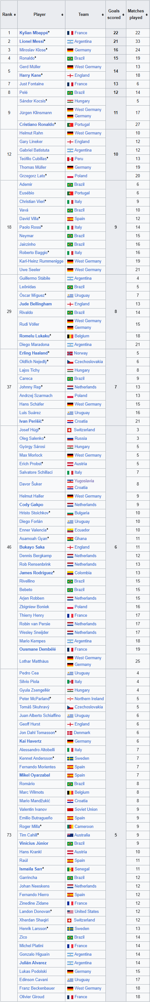
Task: Open Northern Ireland team link
Action: 89,699
